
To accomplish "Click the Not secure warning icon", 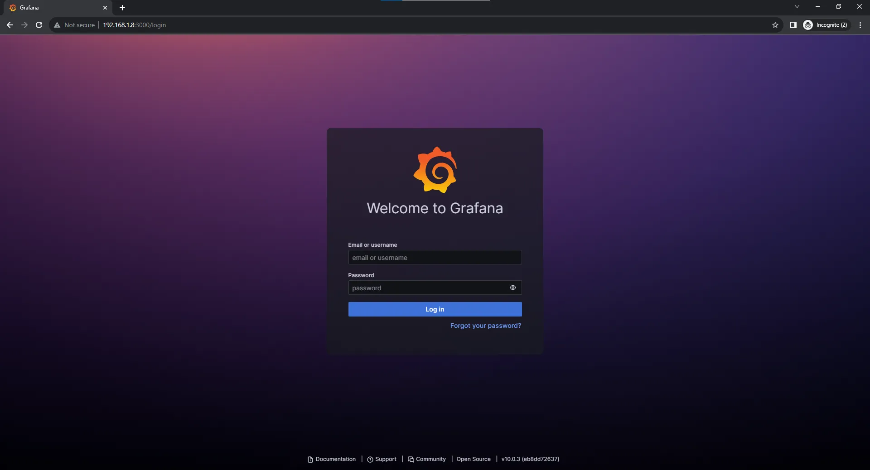I will coord(57,25).
